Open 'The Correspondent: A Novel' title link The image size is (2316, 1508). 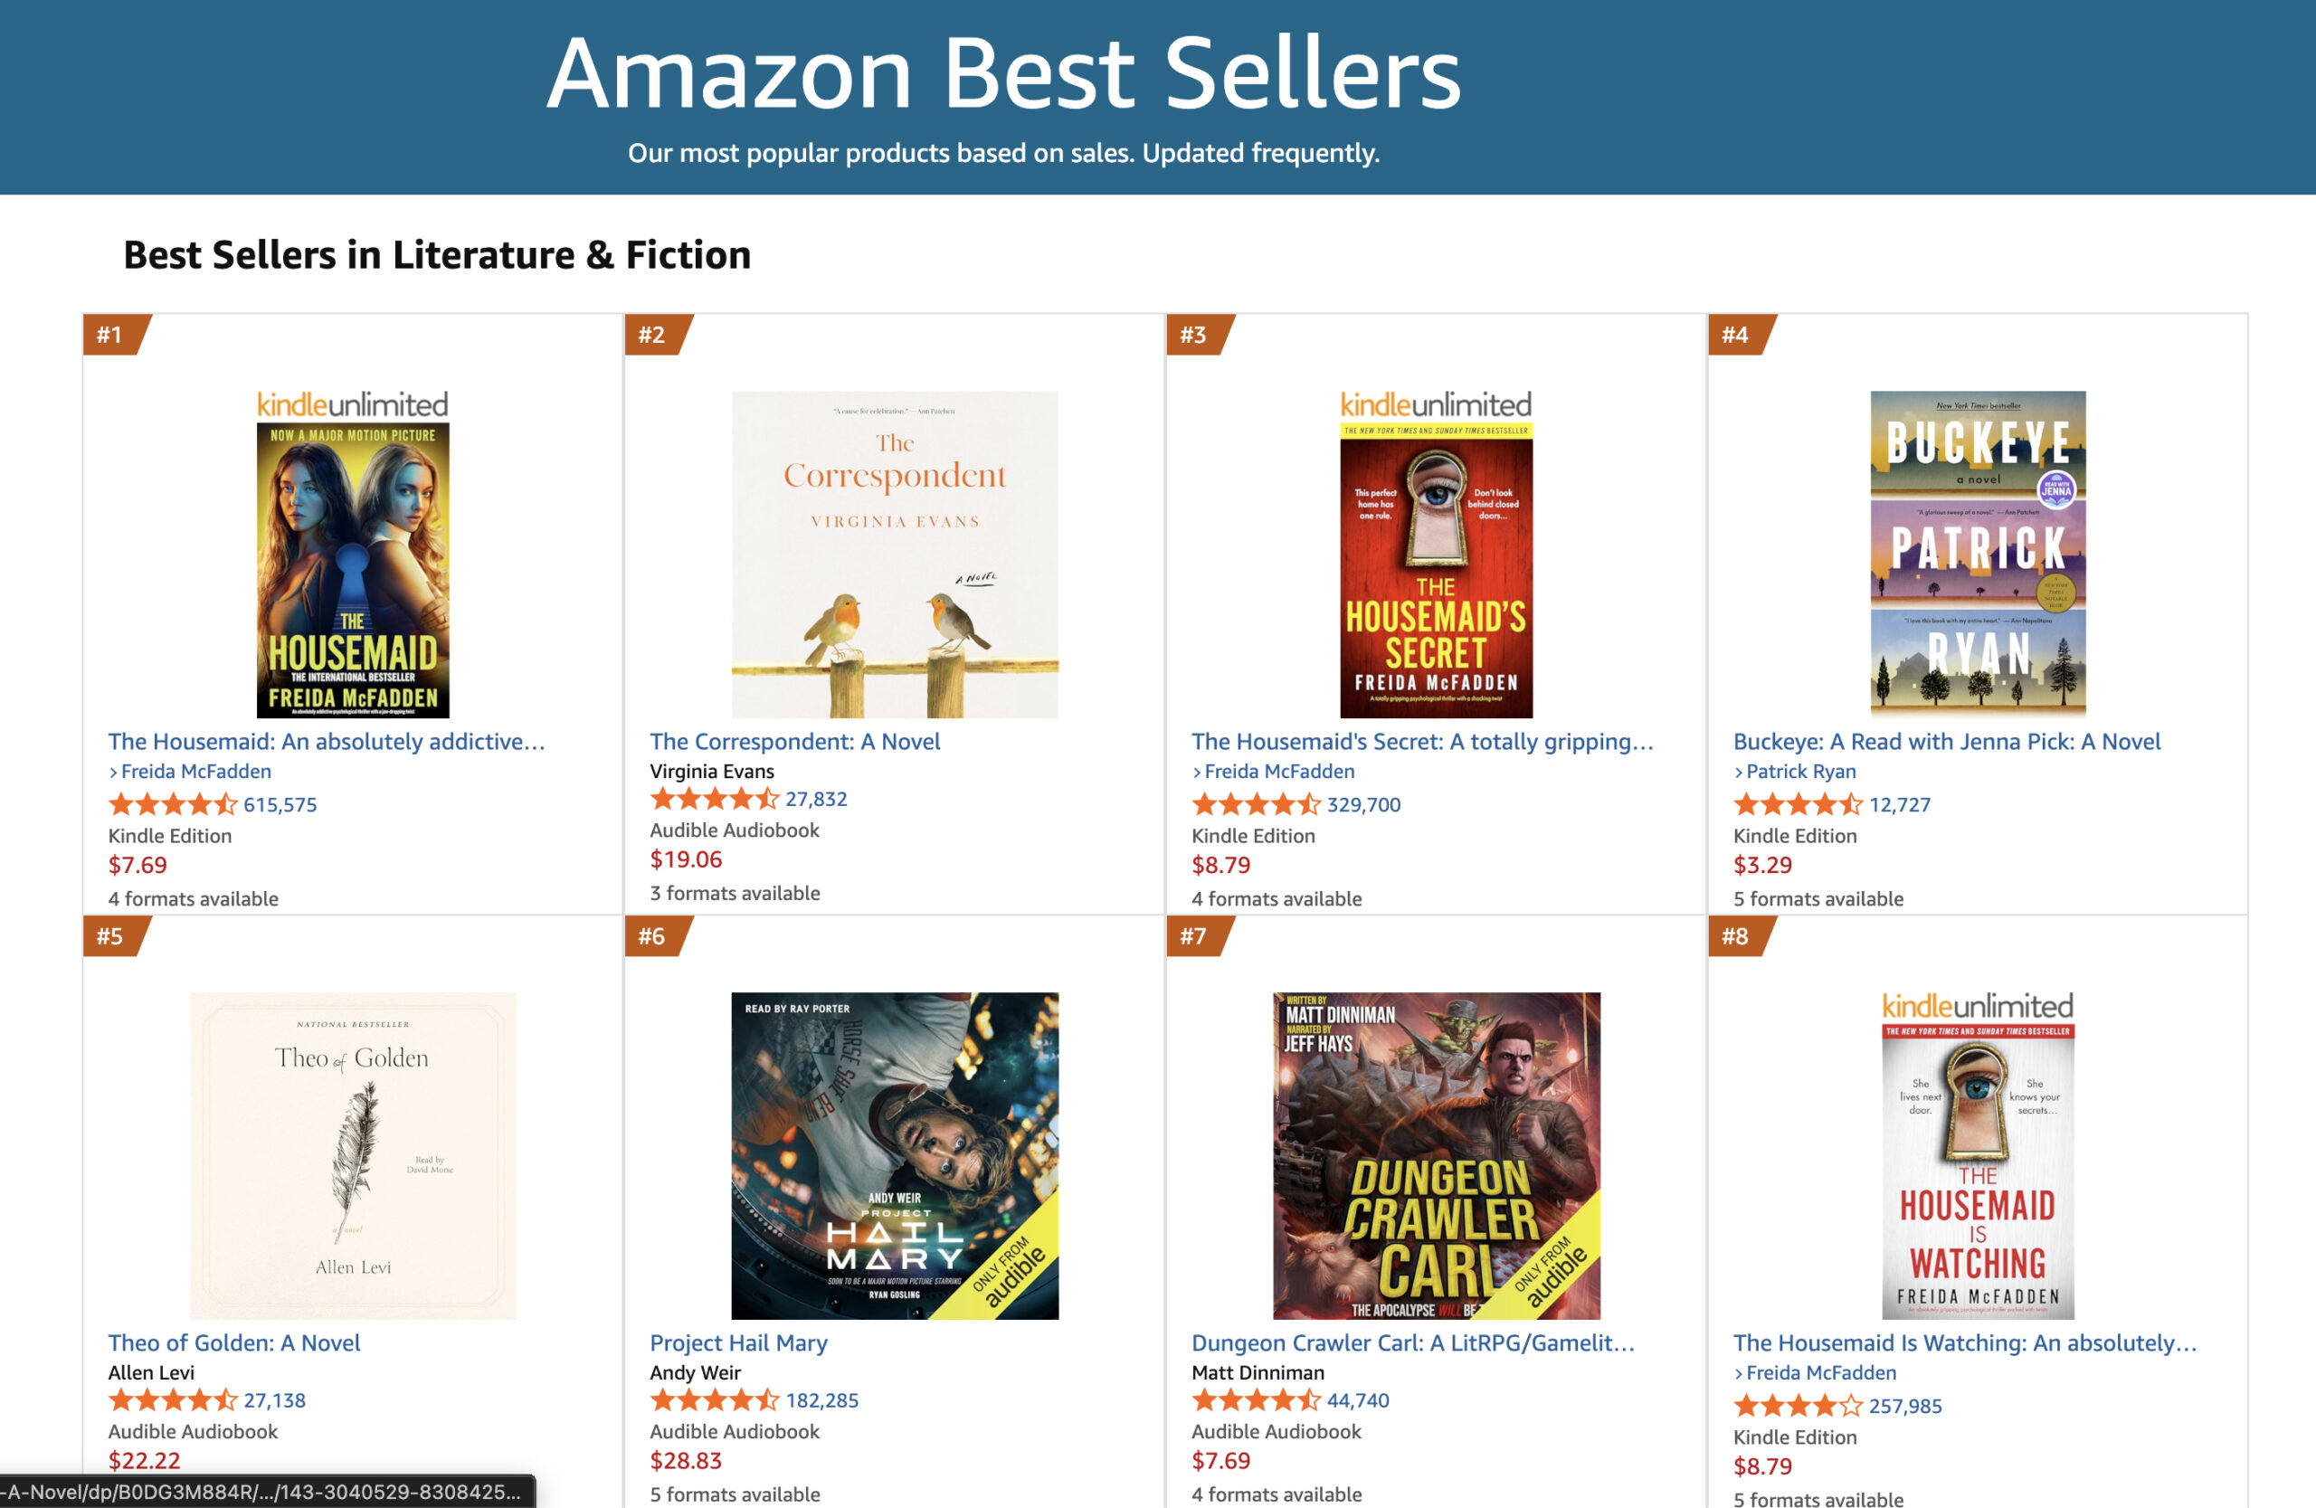coord(794,742)
